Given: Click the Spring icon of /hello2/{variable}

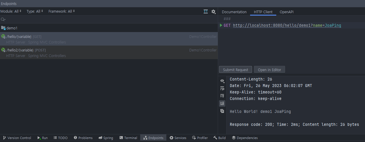Looking at the screenshot, I should [3, 50].
